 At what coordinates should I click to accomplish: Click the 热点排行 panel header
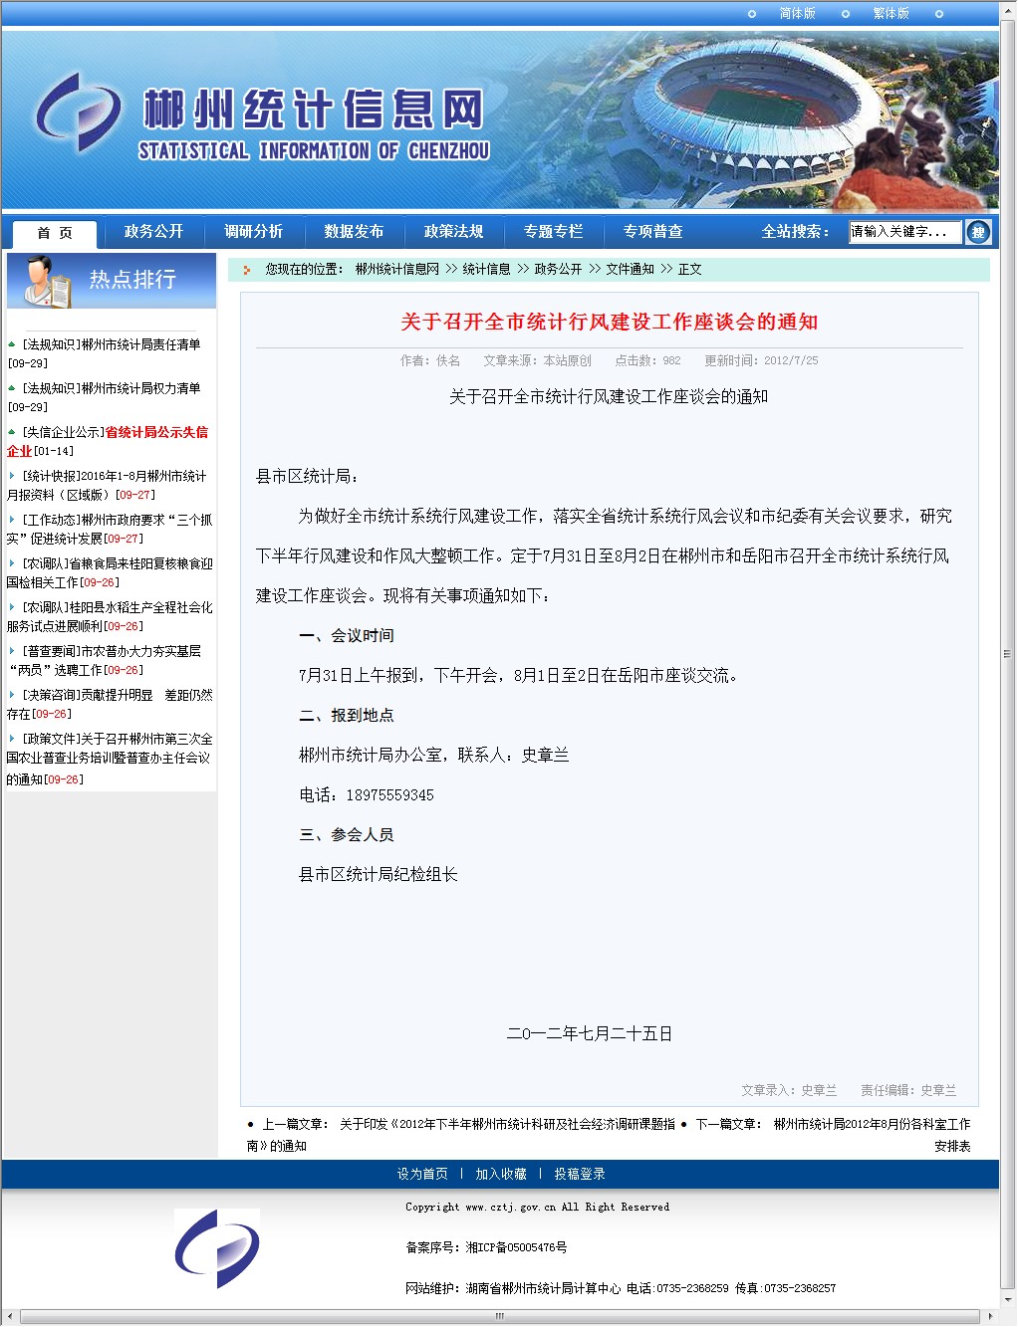click(112, 280)
